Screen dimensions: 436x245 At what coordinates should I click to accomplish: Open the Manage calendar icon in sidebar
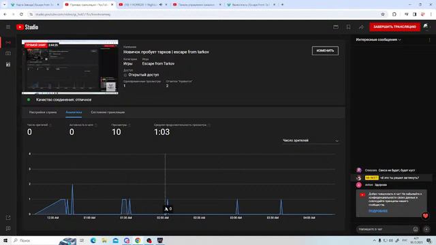(x=8, y=64)
